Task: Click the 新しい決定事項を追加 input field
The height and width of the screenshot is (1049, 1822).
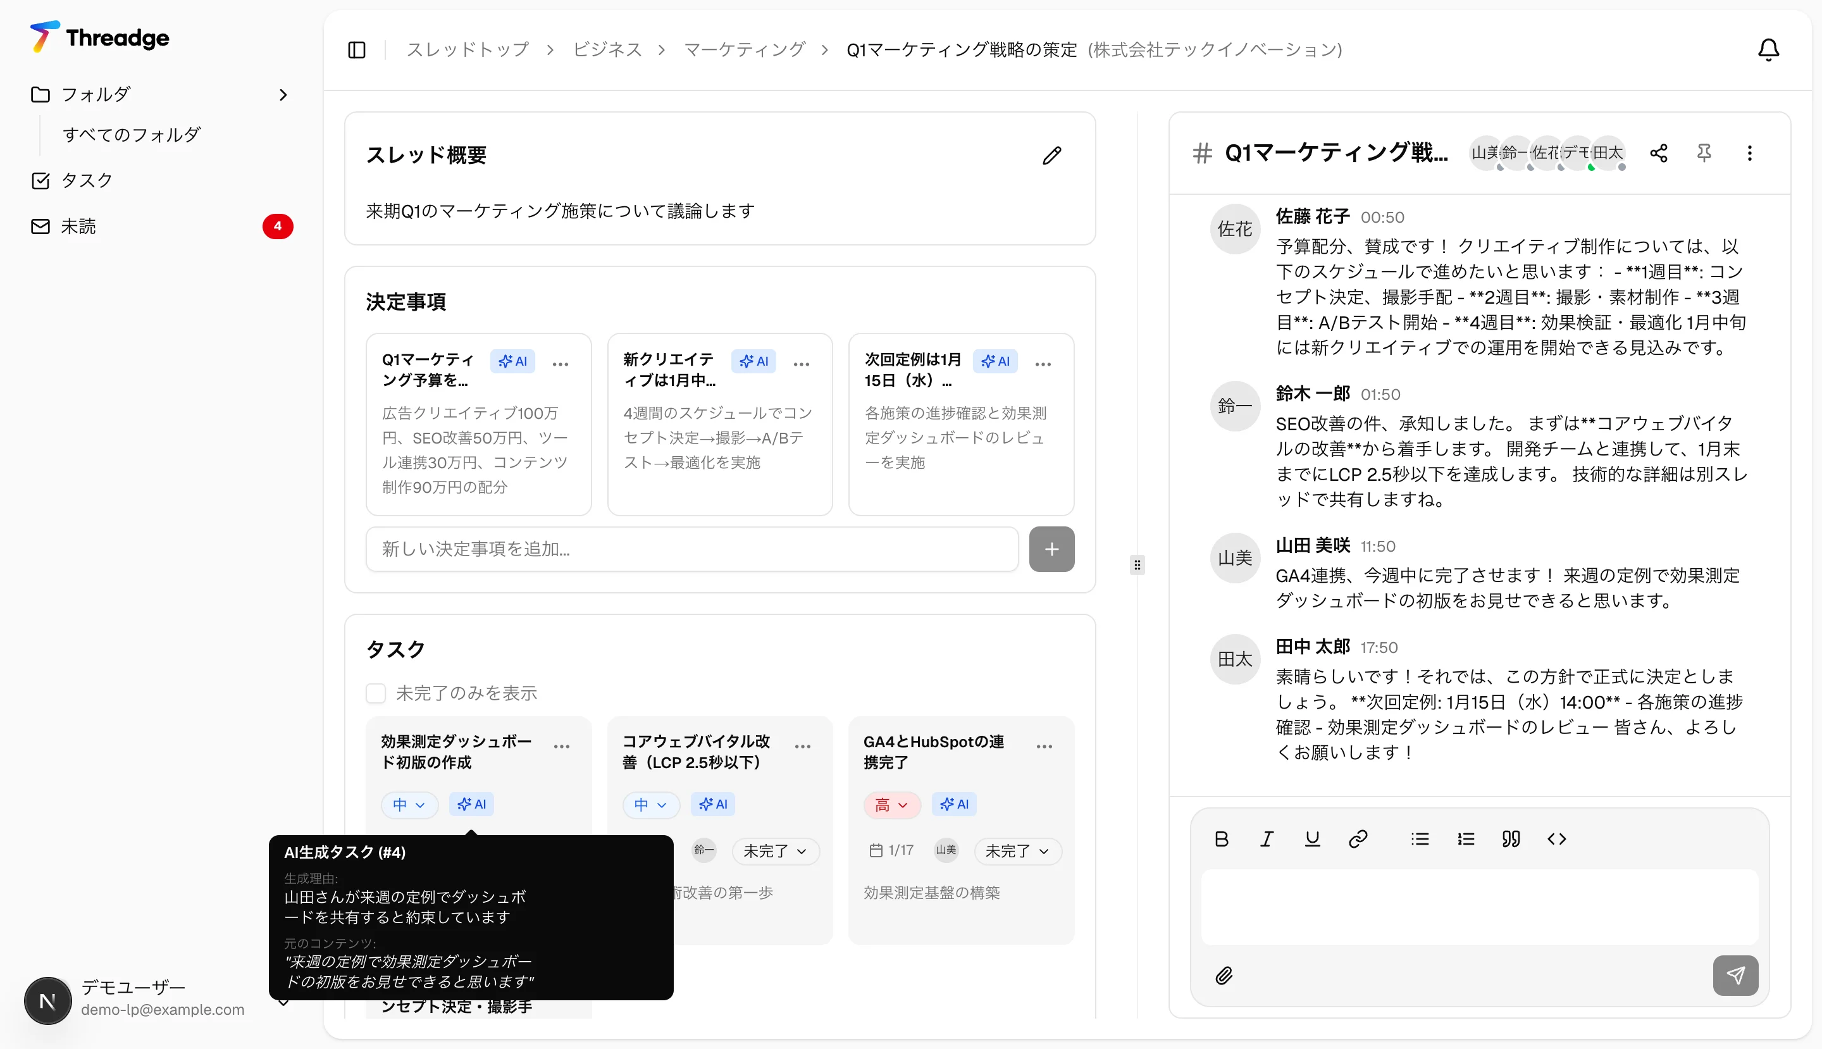Action: point(691,549)
